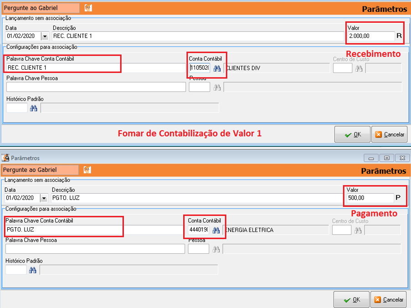Image resolution: width=411 pixels, height=308 pixels.
Task: Click the app icon in the lower Parâmetros title bar
Action: click(x=5, y=158)
